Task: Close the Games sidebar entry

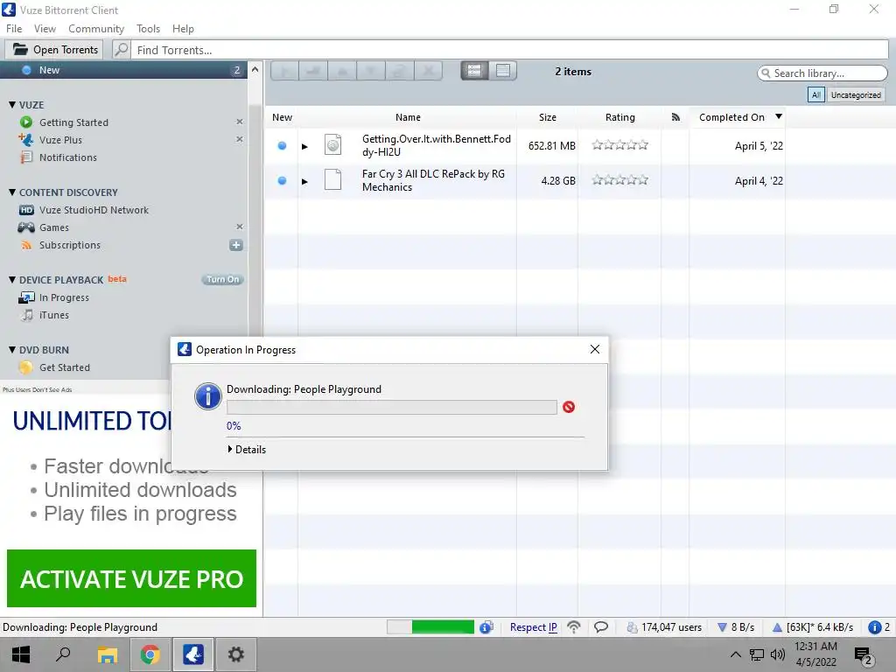Action: 240,227
